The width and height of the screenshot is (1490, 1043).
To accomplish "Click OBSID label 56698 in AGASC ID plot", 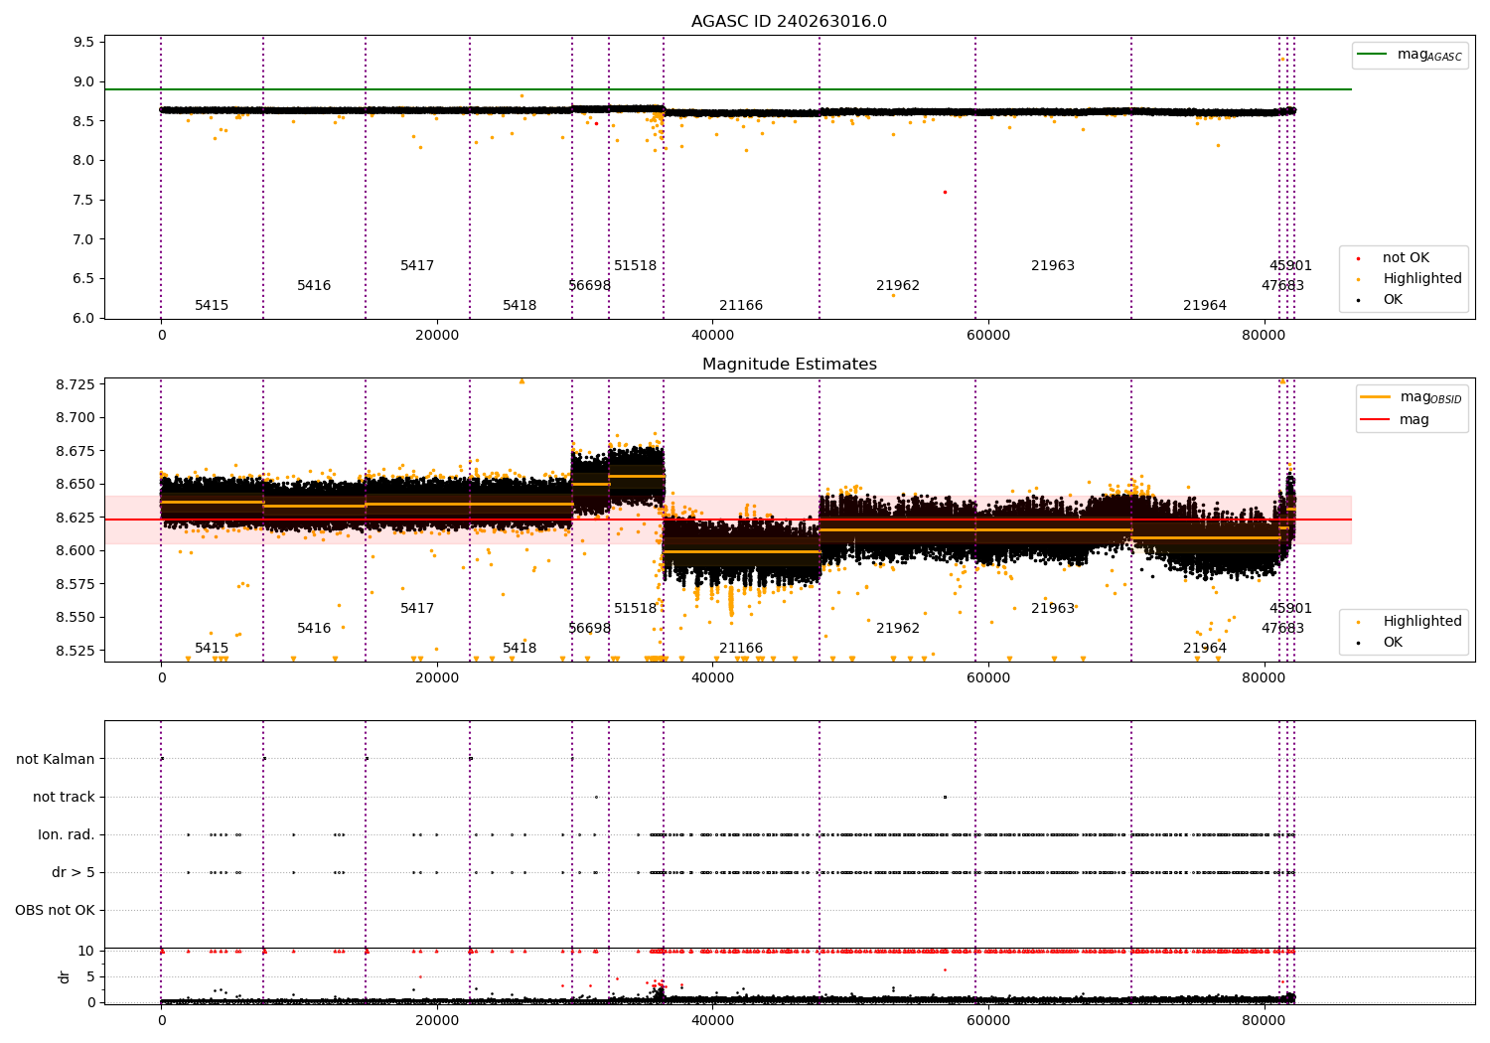I will [x=590, y=285].
